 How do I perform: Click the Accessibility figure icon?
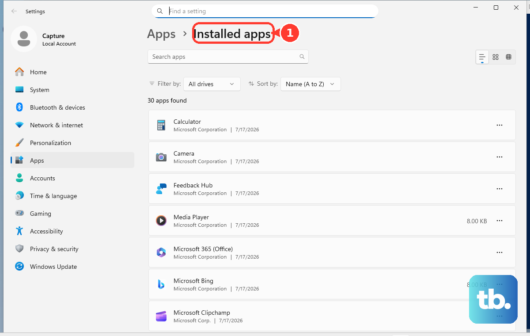pyautogui.click(x=19, y=231)
